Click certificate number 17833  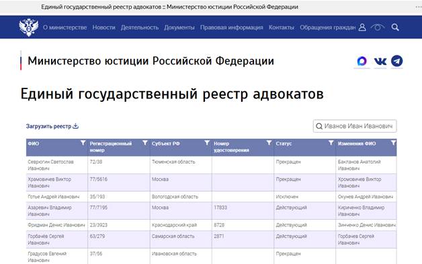coord(220,208)
